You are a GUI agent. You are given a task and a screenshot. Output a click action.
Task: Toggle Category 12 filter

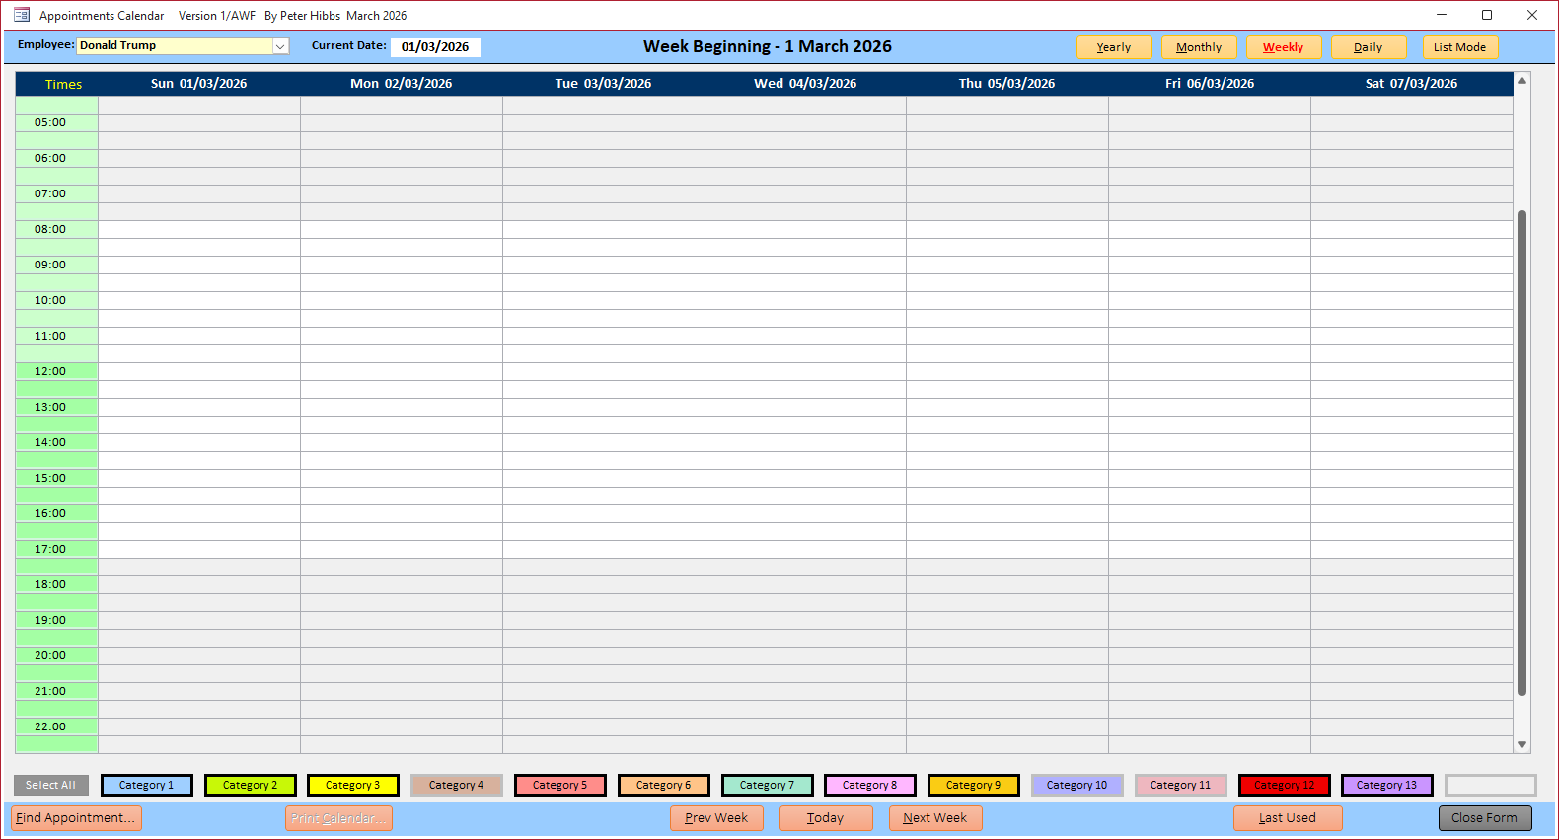1285,785
